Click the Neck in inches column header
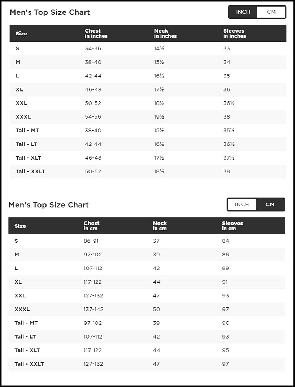This screenshot has width=295, height=387. (x=165, y=33)
